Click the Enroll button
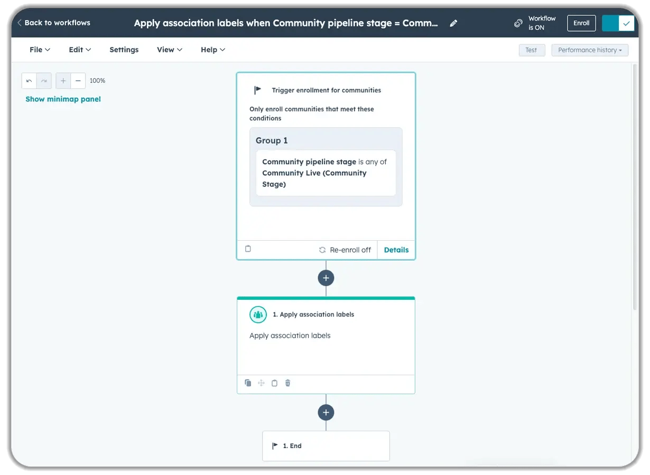The width and height of the screenshot is (650, 475). (581, 23)
